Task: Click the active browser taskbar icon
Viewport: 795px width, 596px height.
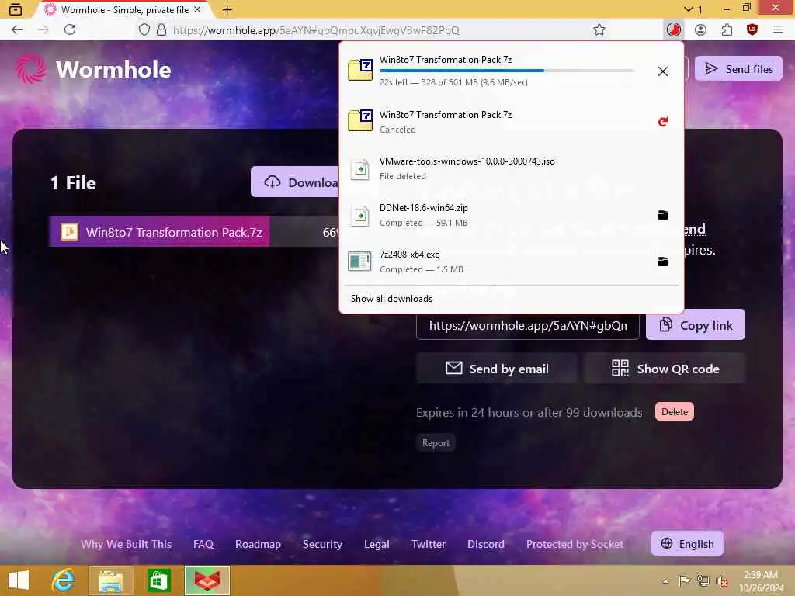Action: tap(207, 580)
